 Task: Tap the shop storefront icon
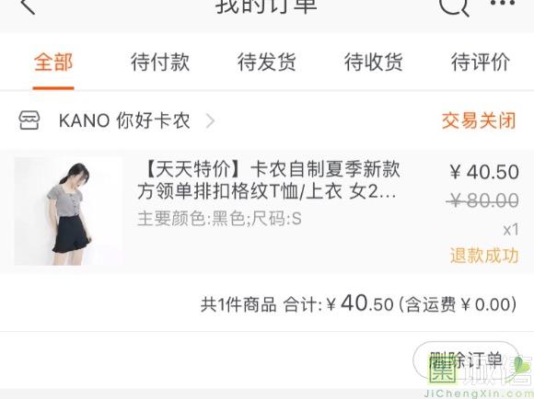[x=29, y=120]
